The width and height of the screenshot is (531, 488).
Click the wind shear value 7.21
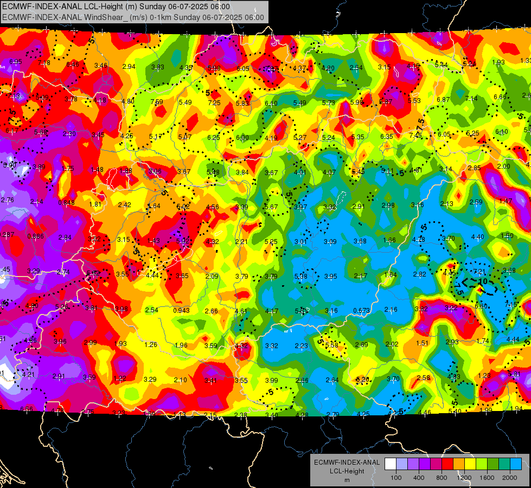point(479,271)
